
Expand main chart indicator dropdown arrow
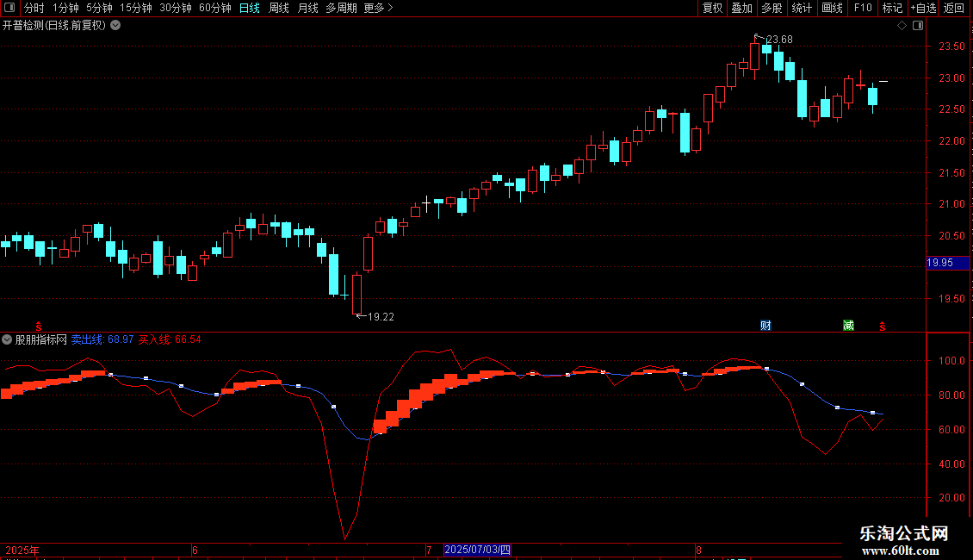[115, 26]
